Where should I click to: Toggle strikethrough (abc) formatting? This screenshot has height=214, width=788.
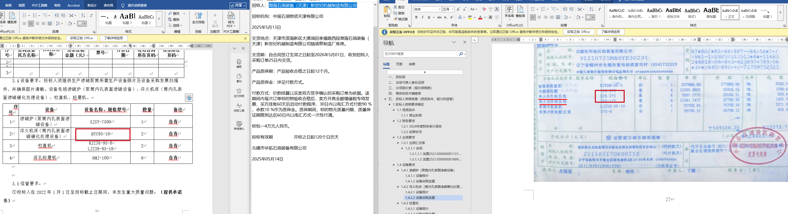tap(439, 17)
